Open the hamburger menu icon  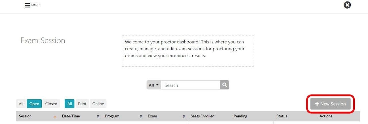[x=27, y=5]
